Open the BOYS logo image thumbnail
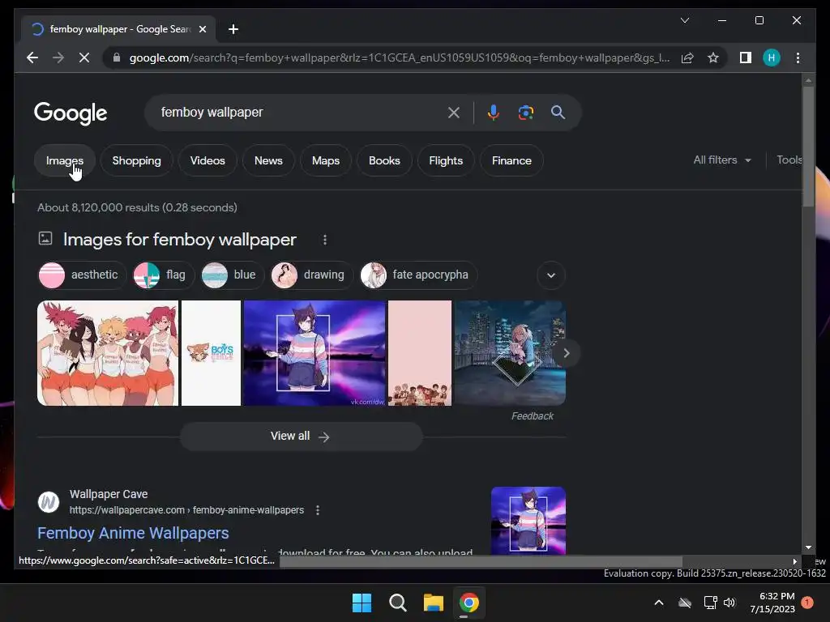Screen dimensions: 830x622 (x=212, y=353)
